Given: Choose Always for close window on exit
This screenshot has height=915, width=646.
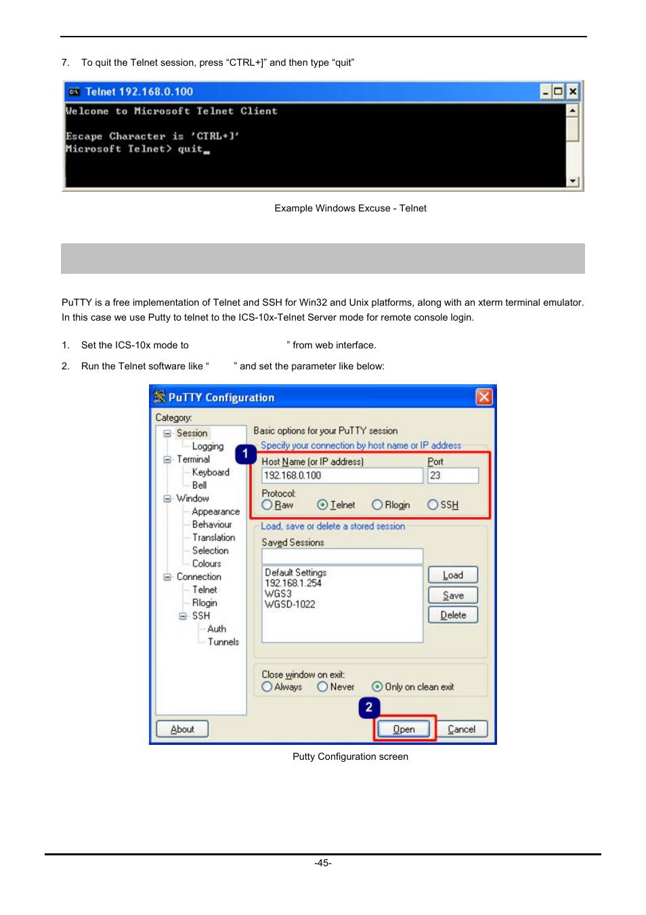Looking at the screenshot, I should 267,687.
